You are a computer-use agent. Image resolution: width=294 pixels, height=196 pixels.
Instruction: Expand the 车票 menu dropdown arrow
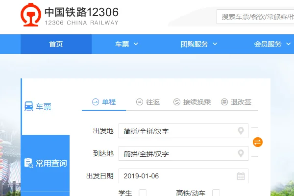tap(136, 44)
